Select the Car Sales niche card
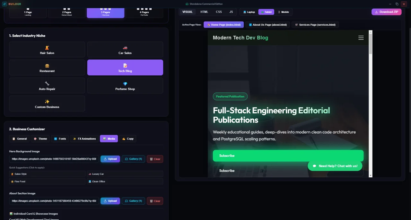411x220 pixels. tap(125, 49)
